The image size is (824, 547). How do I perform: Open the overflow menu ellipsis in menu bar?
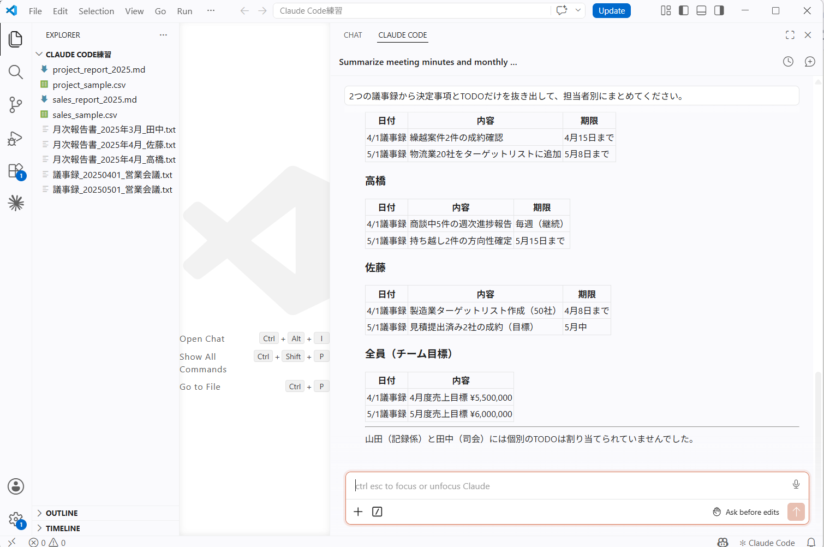(211, 10)
